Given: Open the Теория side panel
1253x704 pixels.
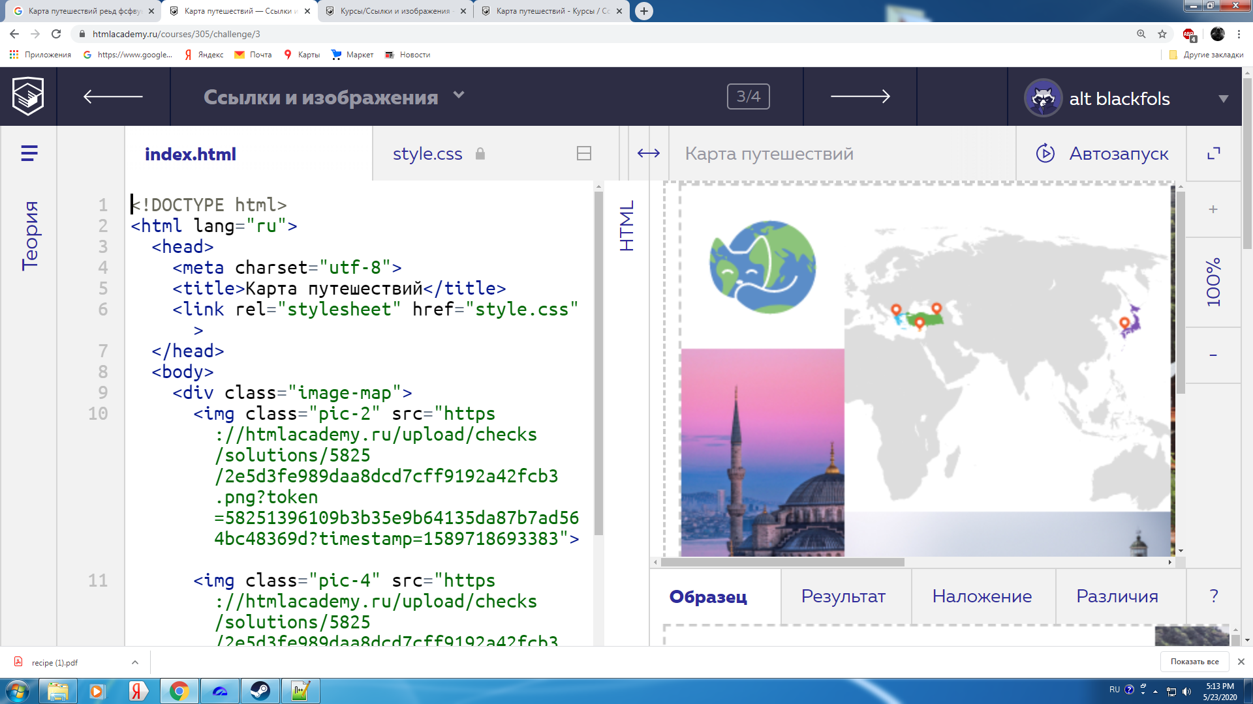Looking at the screenshot, I should click(x=30, y=235).
